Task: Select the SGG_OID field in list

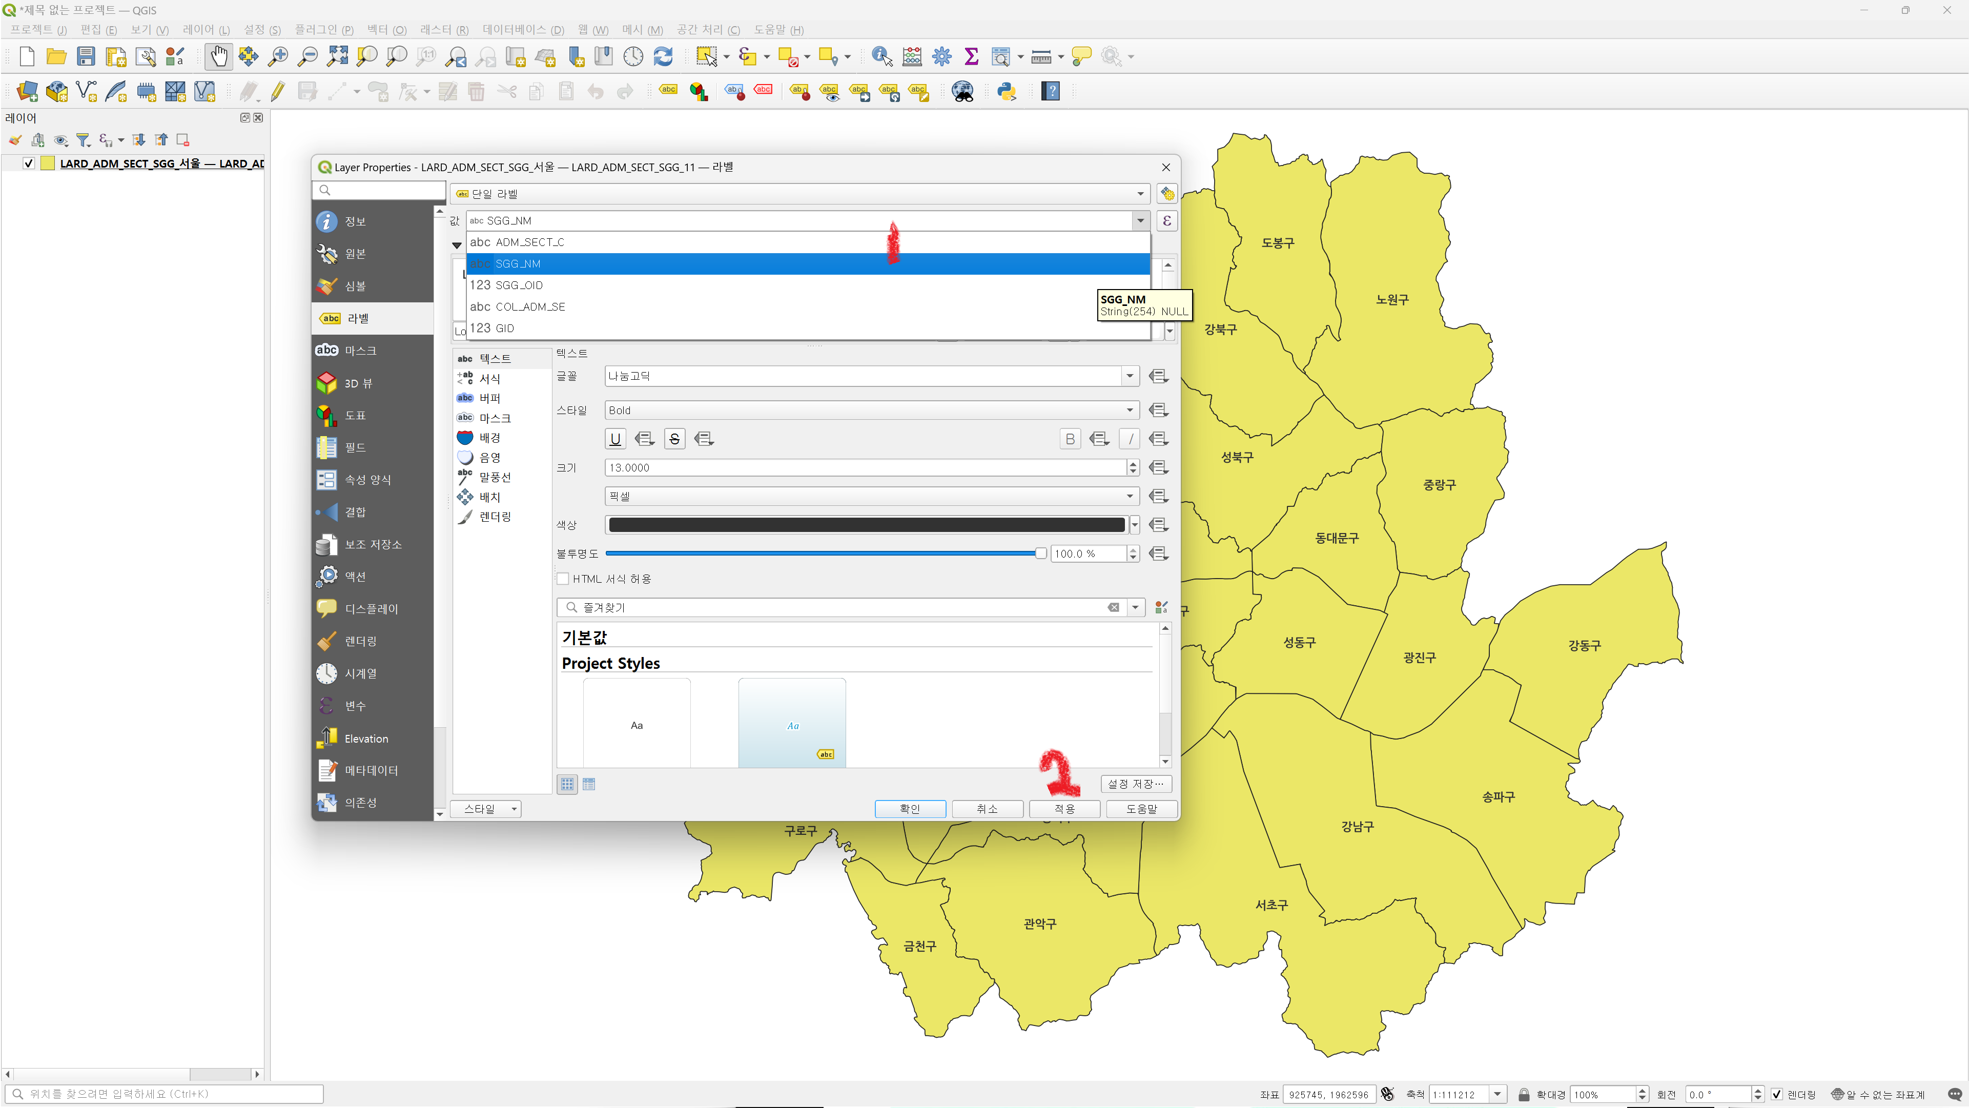Action: [519, 285]
